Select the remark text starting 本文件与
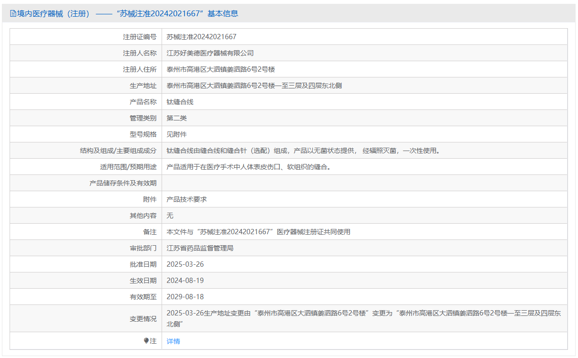Viewport: 578px width, 358px height. tap(258, 232)
